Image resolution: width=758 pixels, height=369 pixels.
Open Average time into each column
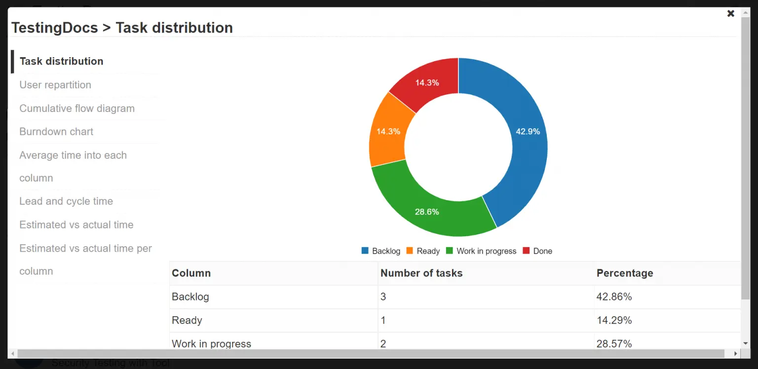(x=73, y=167)
